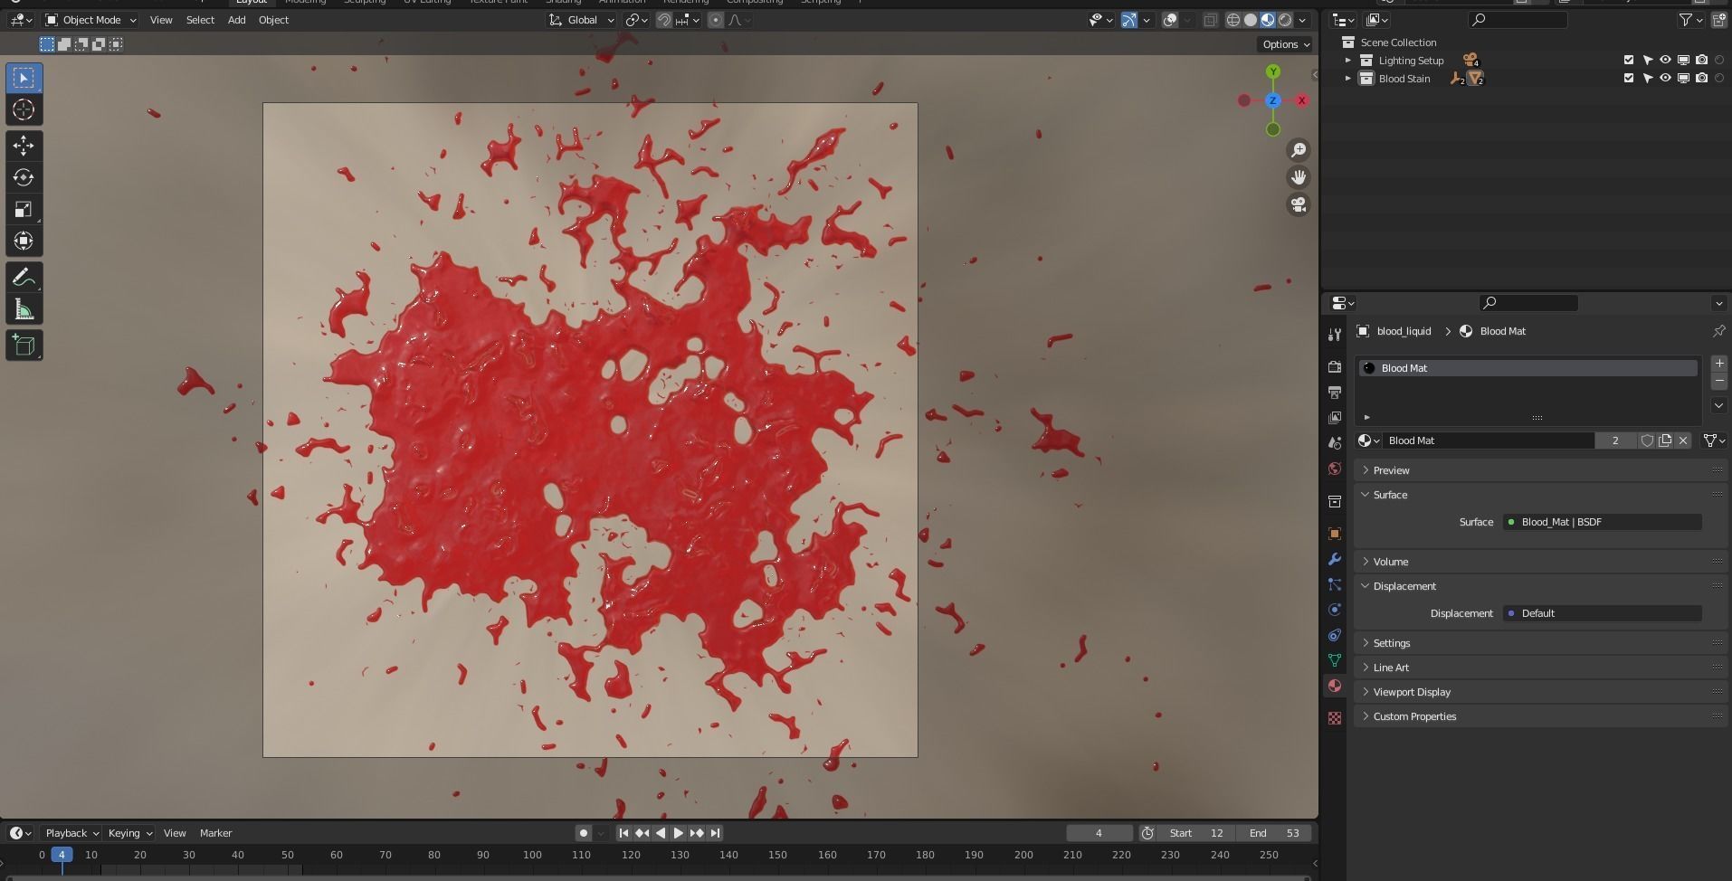Screen dimensions: 1732x881
Task: Expand the Lighting Setup collection
Action: (x=1347, y=61)
